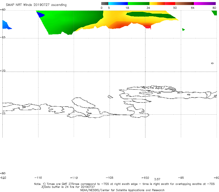Click the color bar label 64
This screenshot has width=219, height=192.
point(193,8)
